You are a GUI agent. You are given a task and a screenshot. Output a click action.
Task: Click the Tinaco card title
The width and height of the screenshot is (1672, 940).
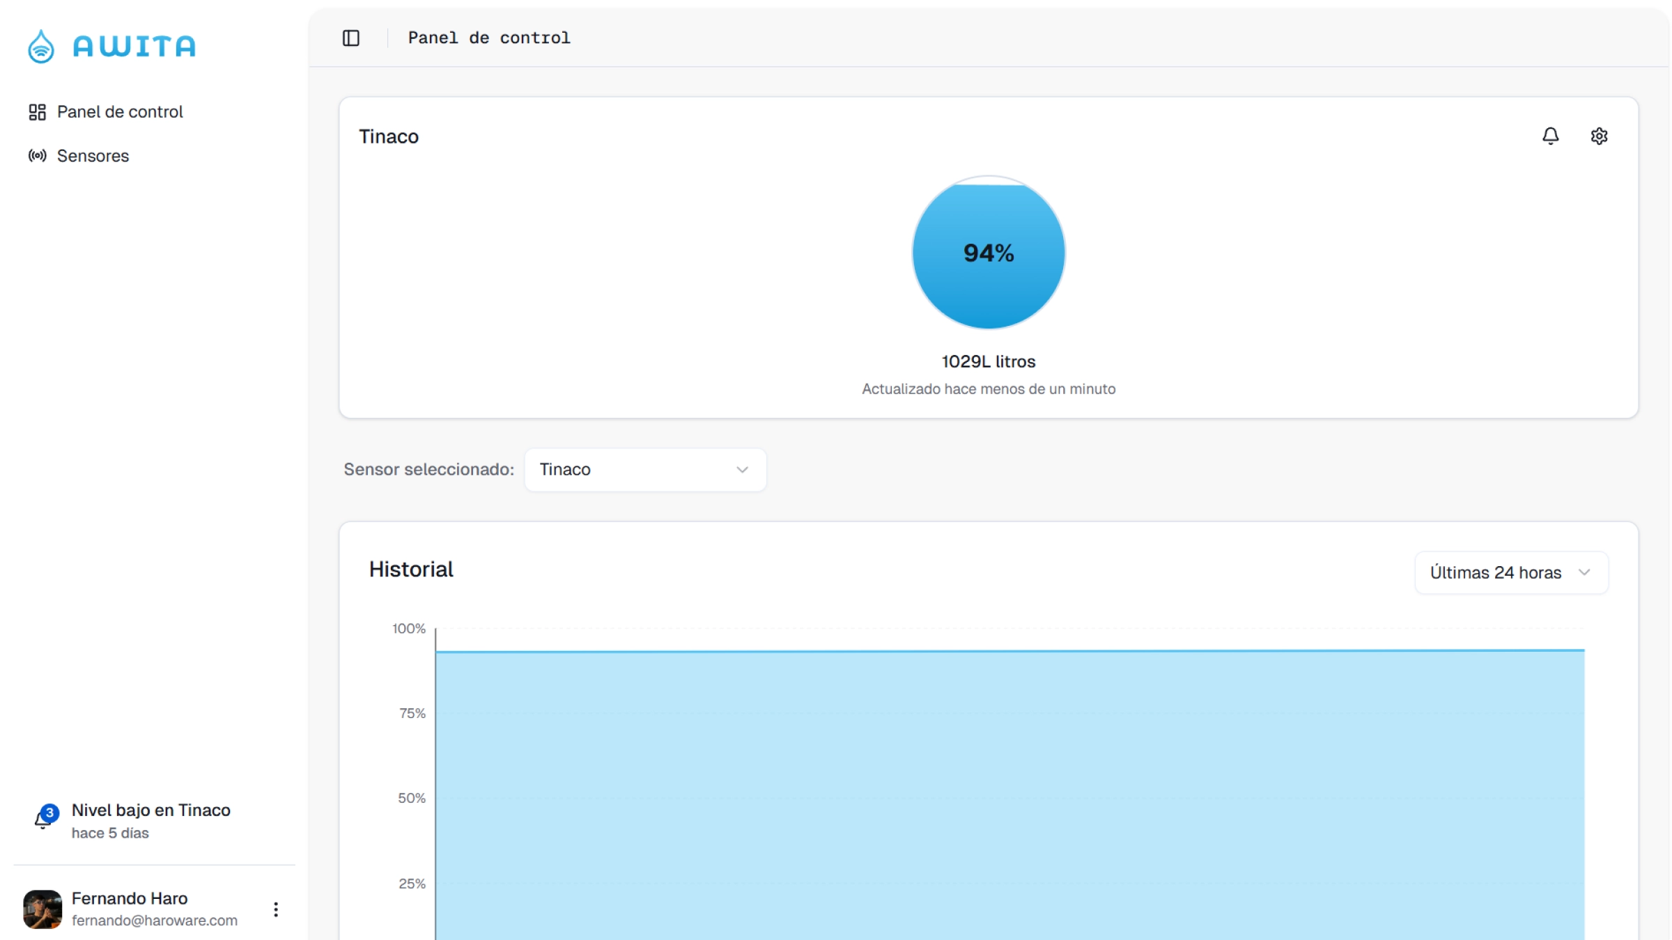(x=389, y=136)
